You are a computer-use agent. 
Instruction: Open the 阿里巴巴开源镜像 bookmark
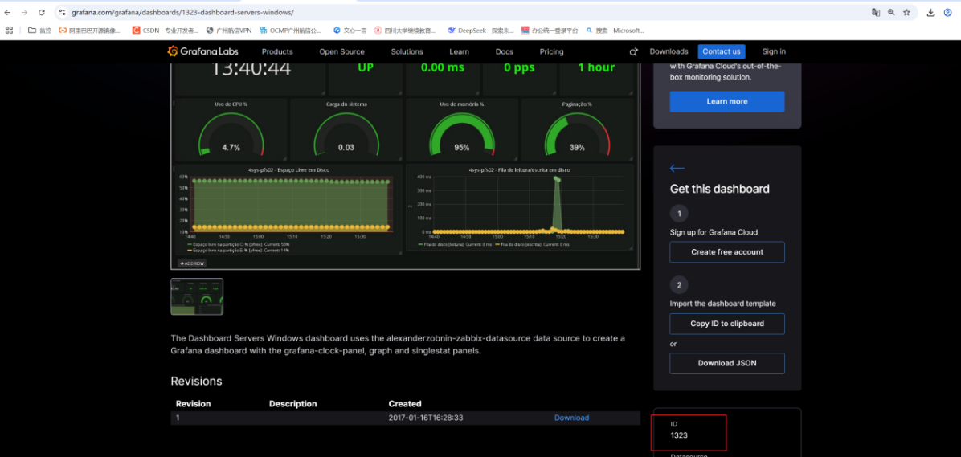point(89,30)
